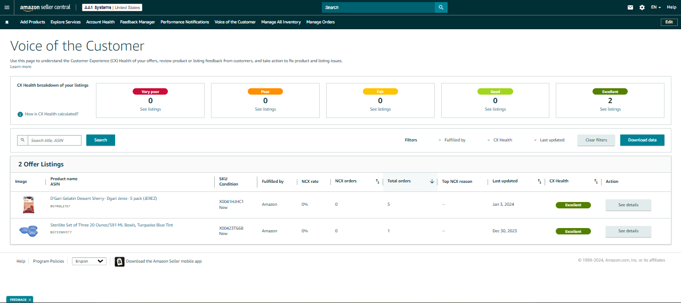Open the mail messages icon
Image resolution: width=681 pixels, height=303 pixels.
(x=630, y=7)
